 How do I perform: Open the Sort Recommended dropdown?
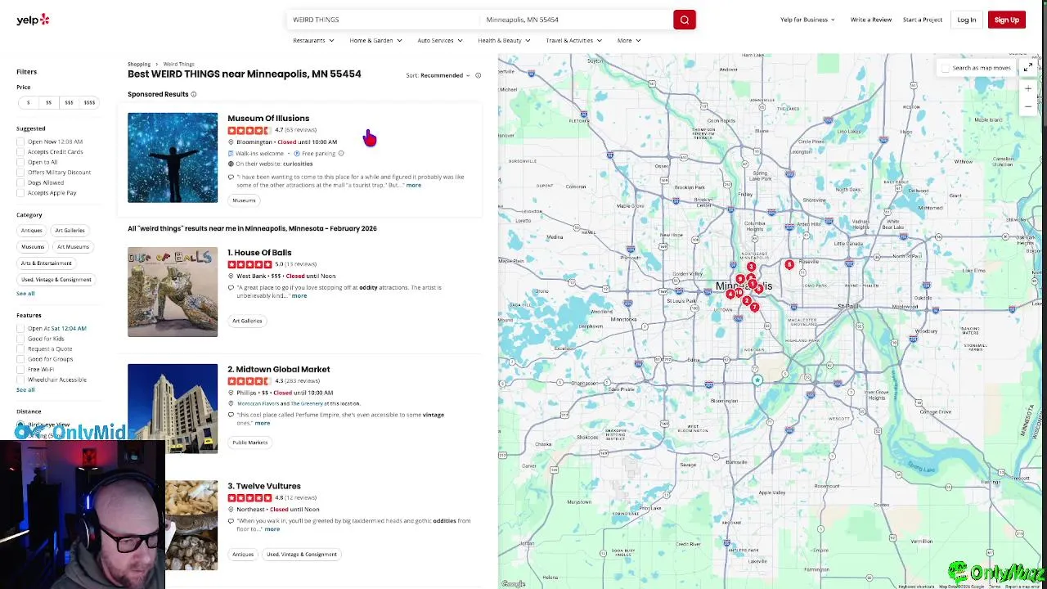(x=445, y=75)
